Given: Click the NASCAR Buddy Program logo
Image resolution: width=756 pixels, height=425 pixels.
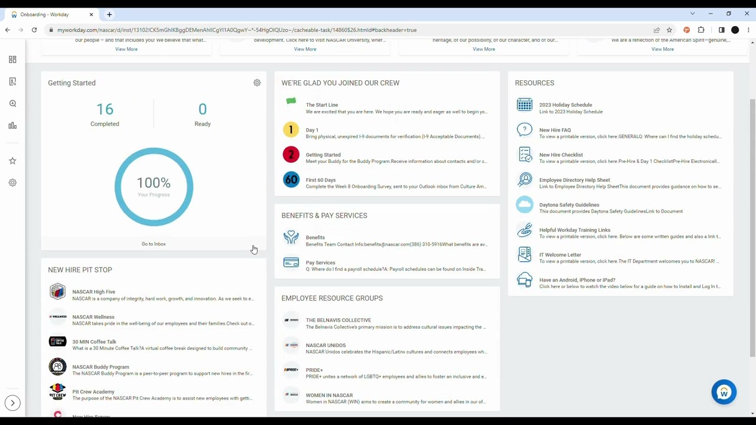Looking at the screenshot, I should pos(57,367).
